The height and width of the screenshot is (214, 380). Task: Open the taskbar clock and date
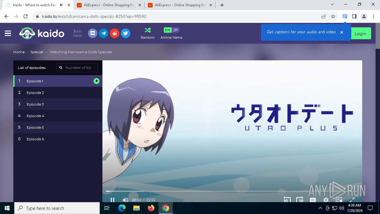pyautogui.click(x=354, y=208)
